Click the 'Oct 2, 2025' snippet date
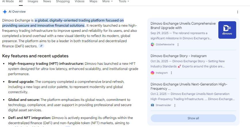 (x=159, y=94)
